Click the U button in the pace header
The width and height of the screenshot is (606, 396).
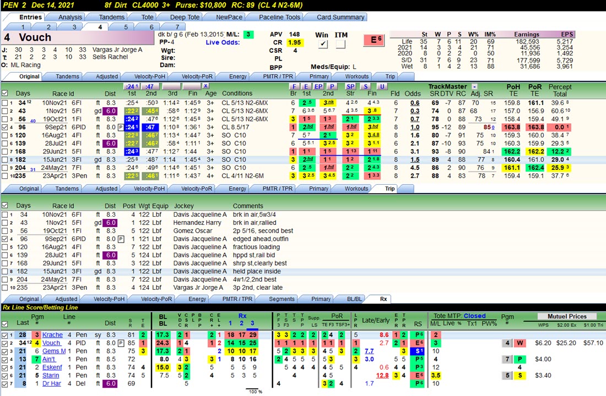coord(382,86)
